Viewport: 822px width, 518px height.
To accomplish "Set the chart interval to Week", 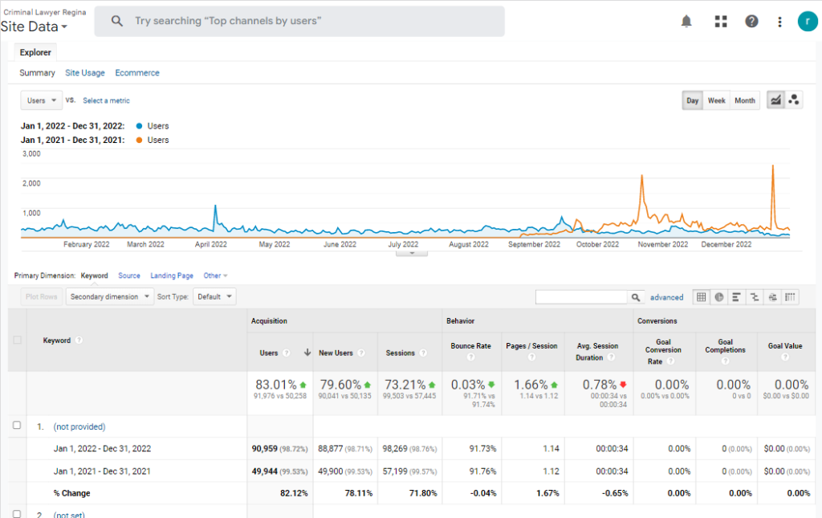I will click(716, 100).
